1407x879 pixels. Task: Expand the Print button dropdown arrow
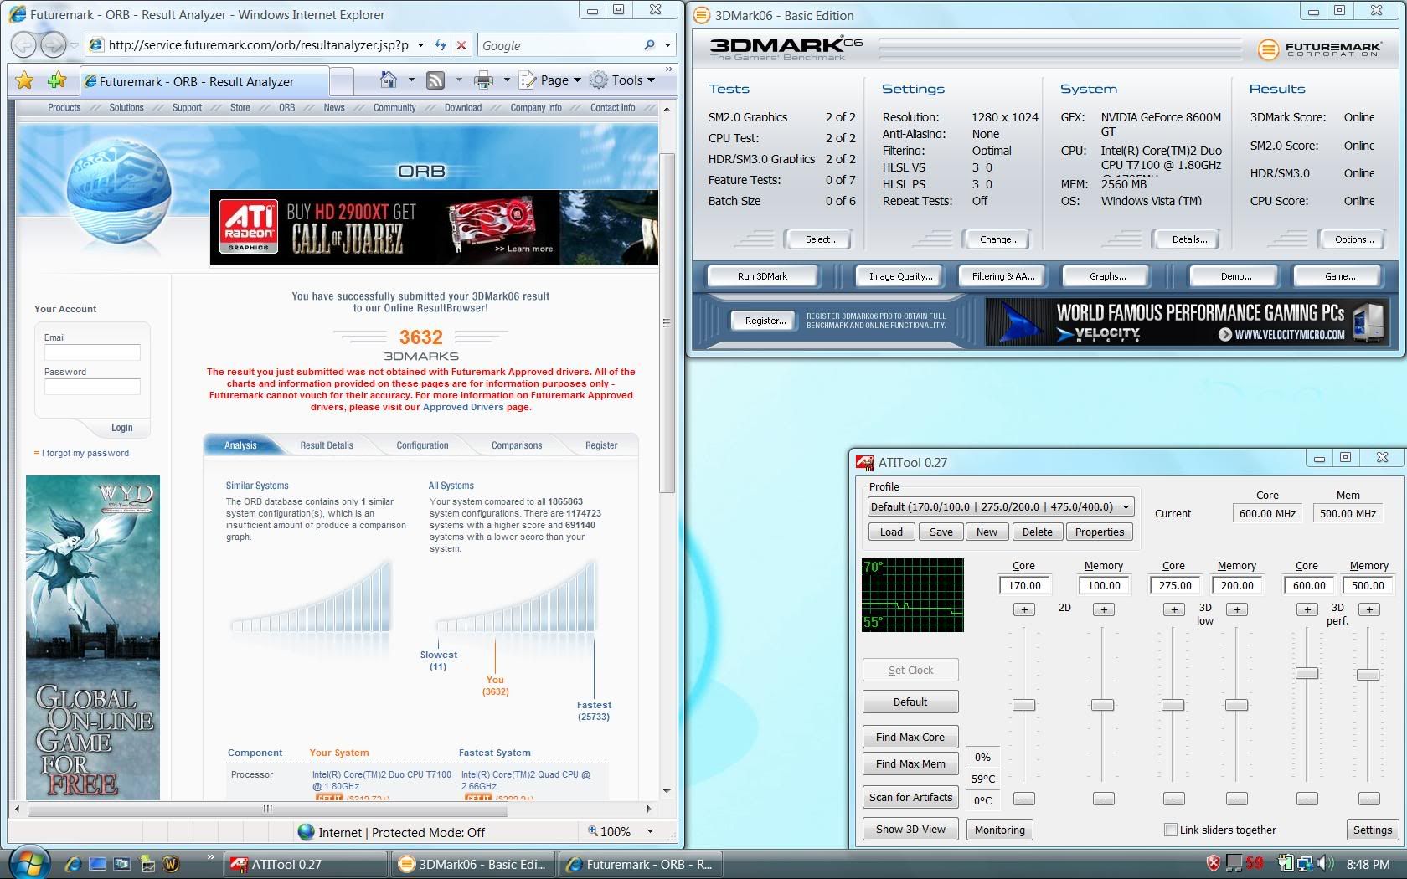coord(506,80)
